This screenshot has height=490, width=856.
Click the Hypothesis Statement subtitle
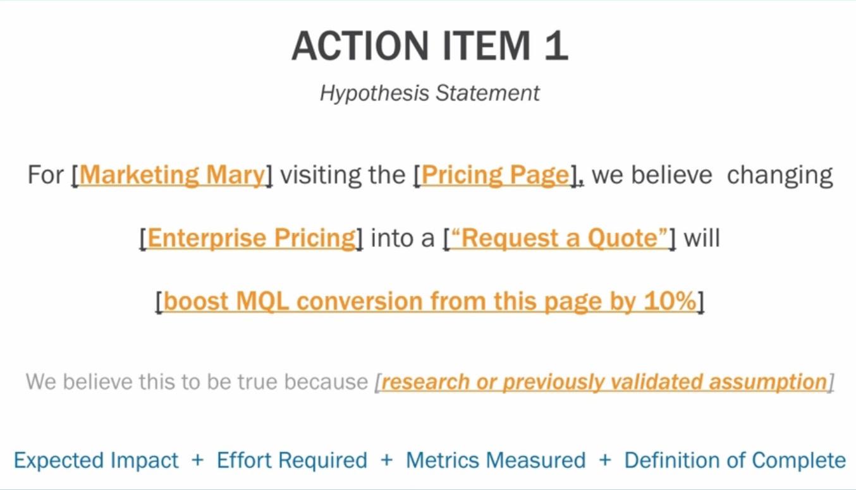coord(430,93)
